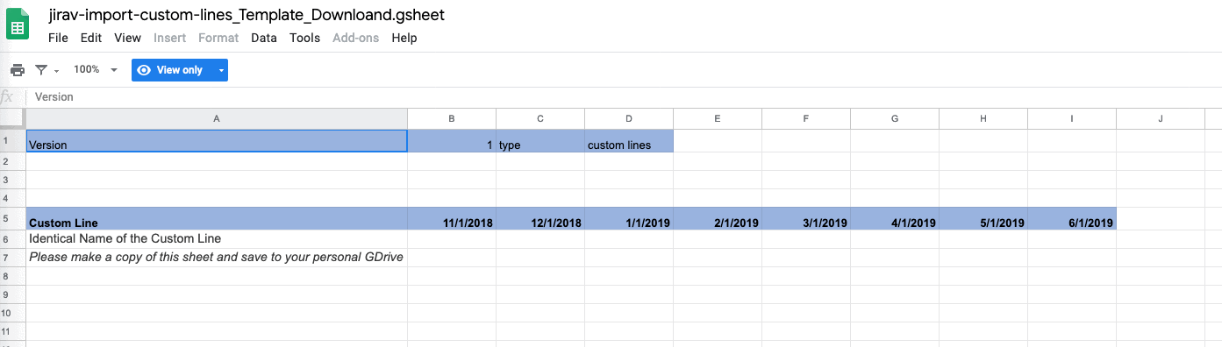Click the print icon in the toolbar
Image resolution: width=1222 pixels, height=347 pixels.
pyautogui.click(x=18, y=70)
